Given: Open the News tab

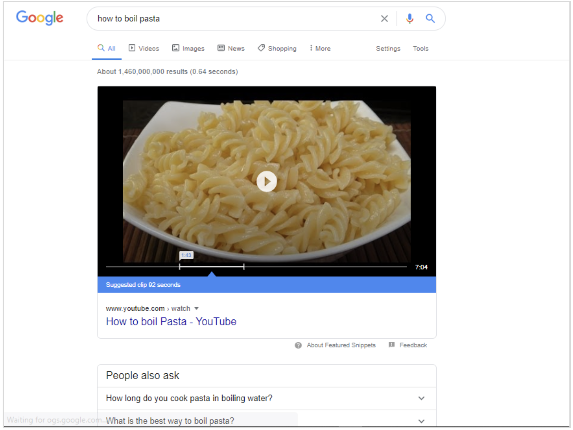Looking at the screenshot, I should 231,48.
